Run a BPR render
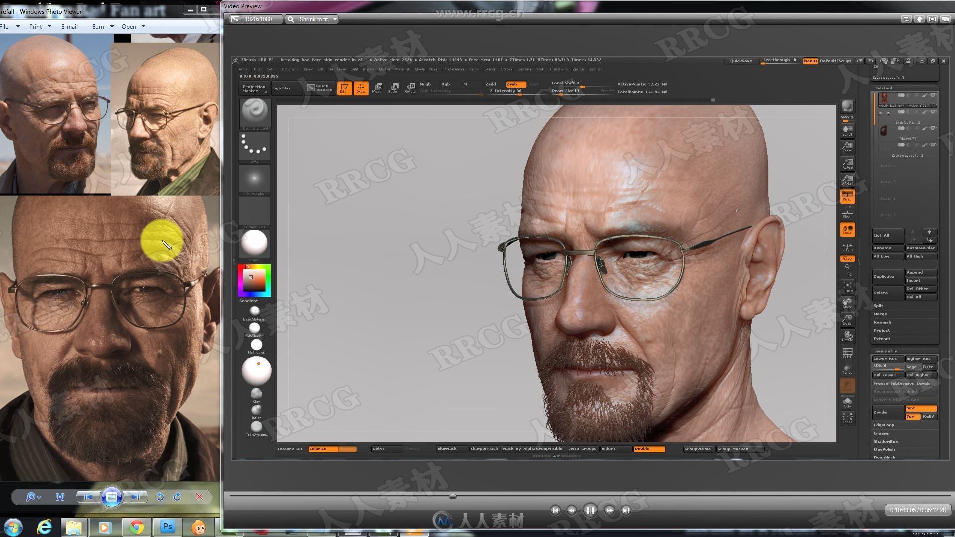Image resolution: width=955 pixels, height=537 pixels. click(847, 106)
